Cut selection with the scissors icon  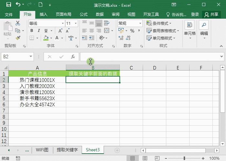(18, 23)
